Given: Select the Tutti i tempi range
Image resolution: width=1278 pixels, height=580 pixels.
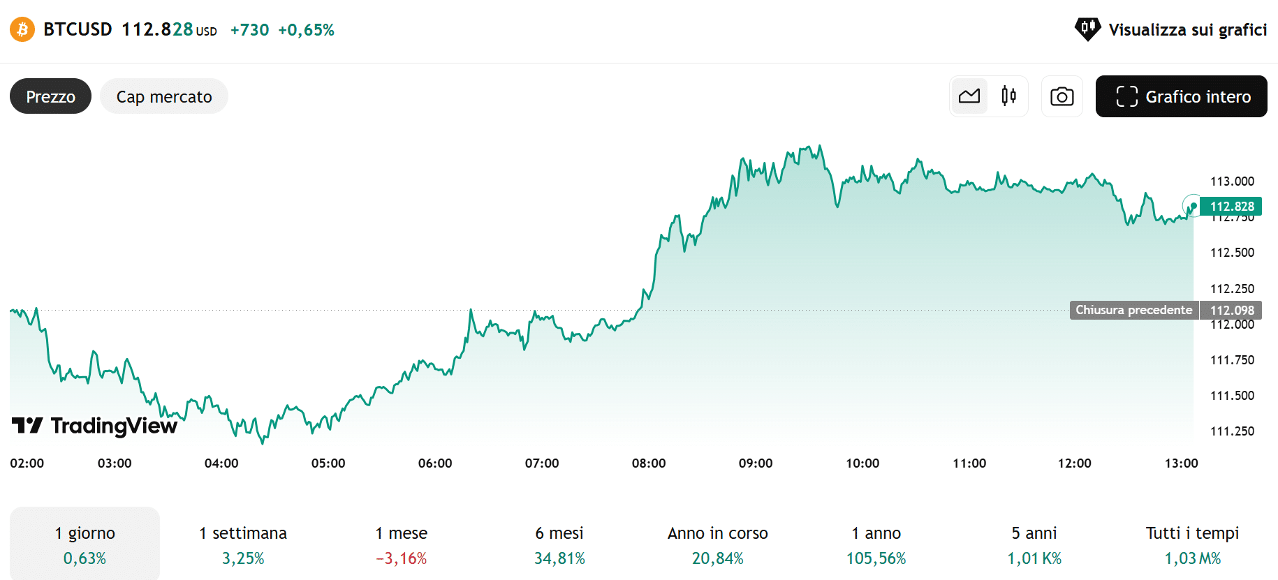Looking at the screenshot, I should tap(1191, 544).
